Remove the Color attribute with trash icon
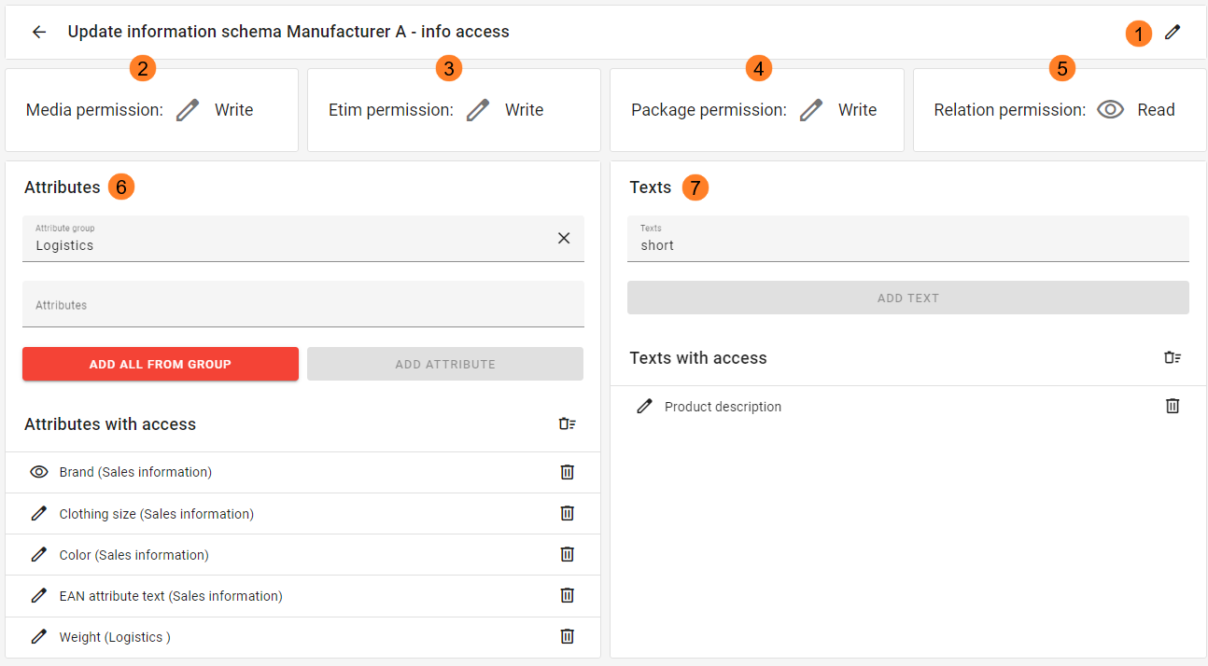The height and width of the screenshot is (666, 1208). tap(567, 554)
